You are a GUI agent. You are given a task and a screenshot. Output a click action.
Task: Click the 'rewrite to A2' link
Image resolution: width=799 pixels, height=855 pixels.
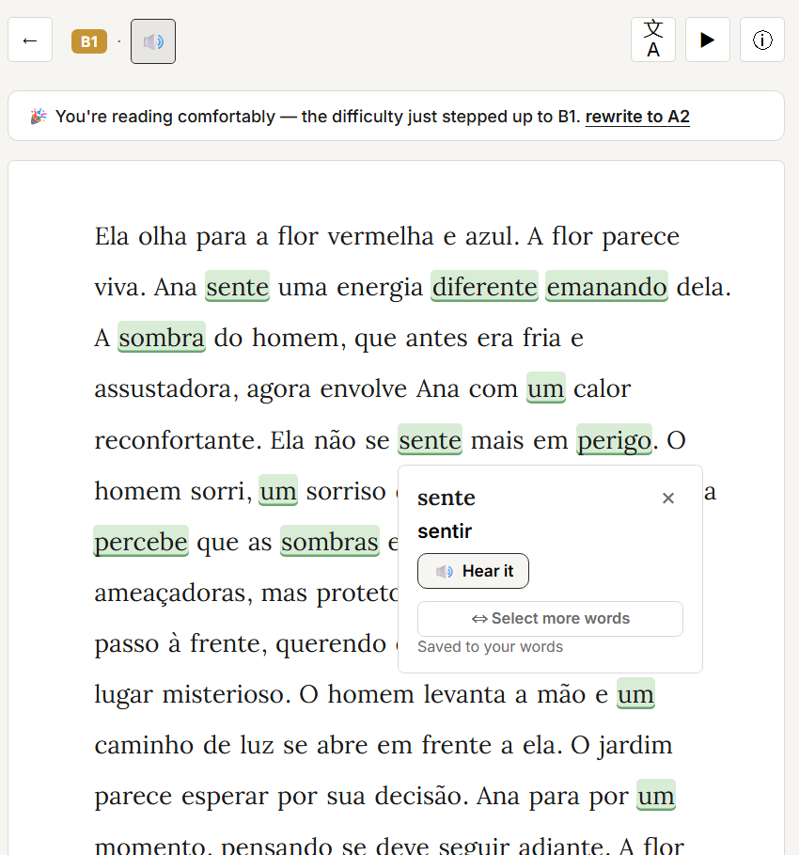637,117
